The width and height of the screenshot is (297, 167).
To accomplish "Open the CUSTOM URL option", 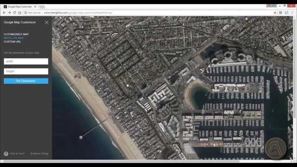I will click(13, 42).
